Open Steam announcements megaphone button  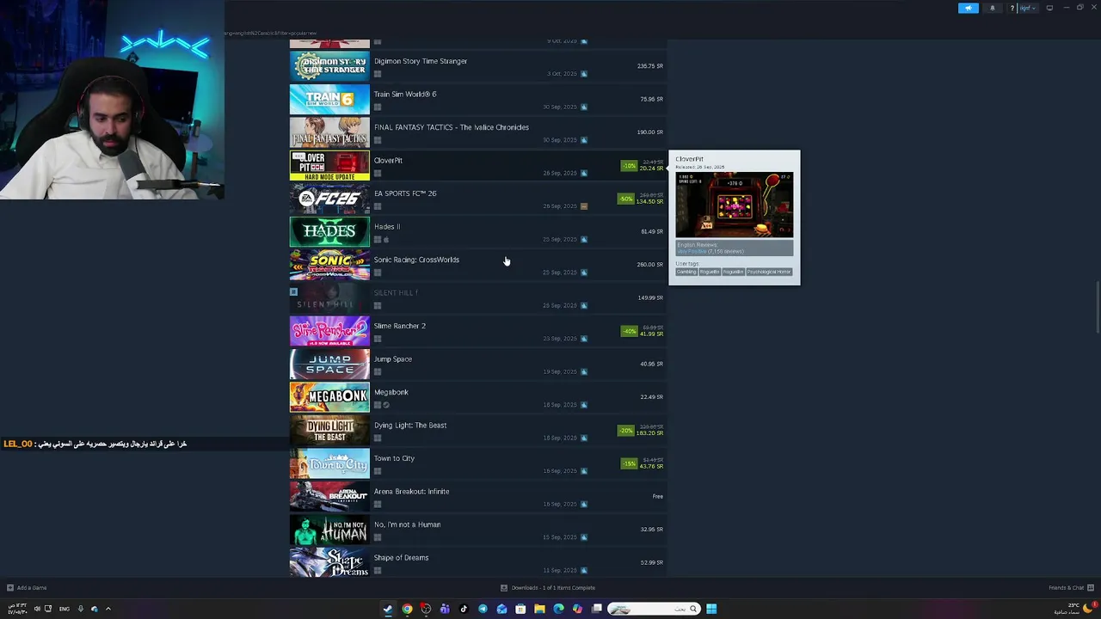coord(969,8)
